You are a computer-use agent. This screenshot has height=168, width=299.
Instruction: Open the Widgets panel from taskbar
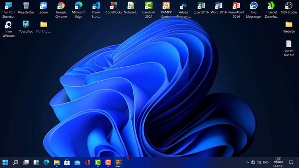click(x=36, y=162)
